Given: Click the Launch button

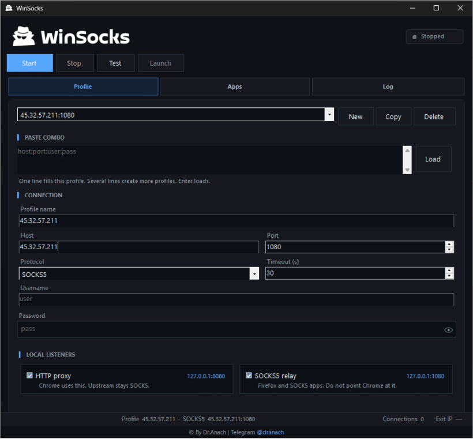Looking at the screenshot, I should point(160,63).
